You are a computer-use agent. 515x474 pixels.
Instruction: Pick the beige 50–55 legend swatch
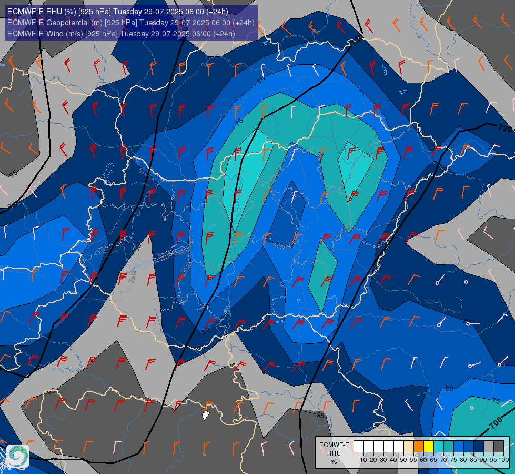[x=409, y=446]
